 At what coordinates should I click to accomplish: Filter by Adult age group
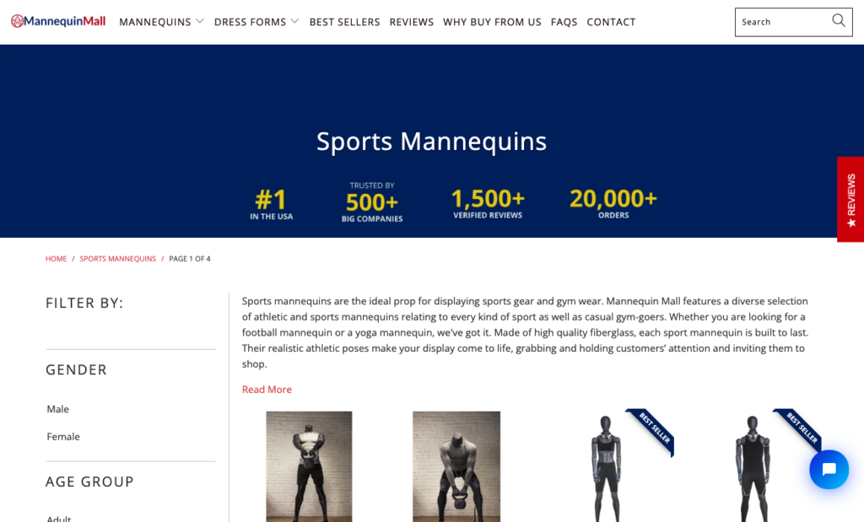tap(59, 518)
